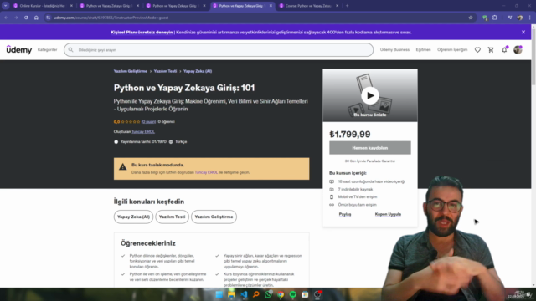Open Microsoft Store from the taskbar
This screenshot has height=301, width=536.
(x=305, y=294)
